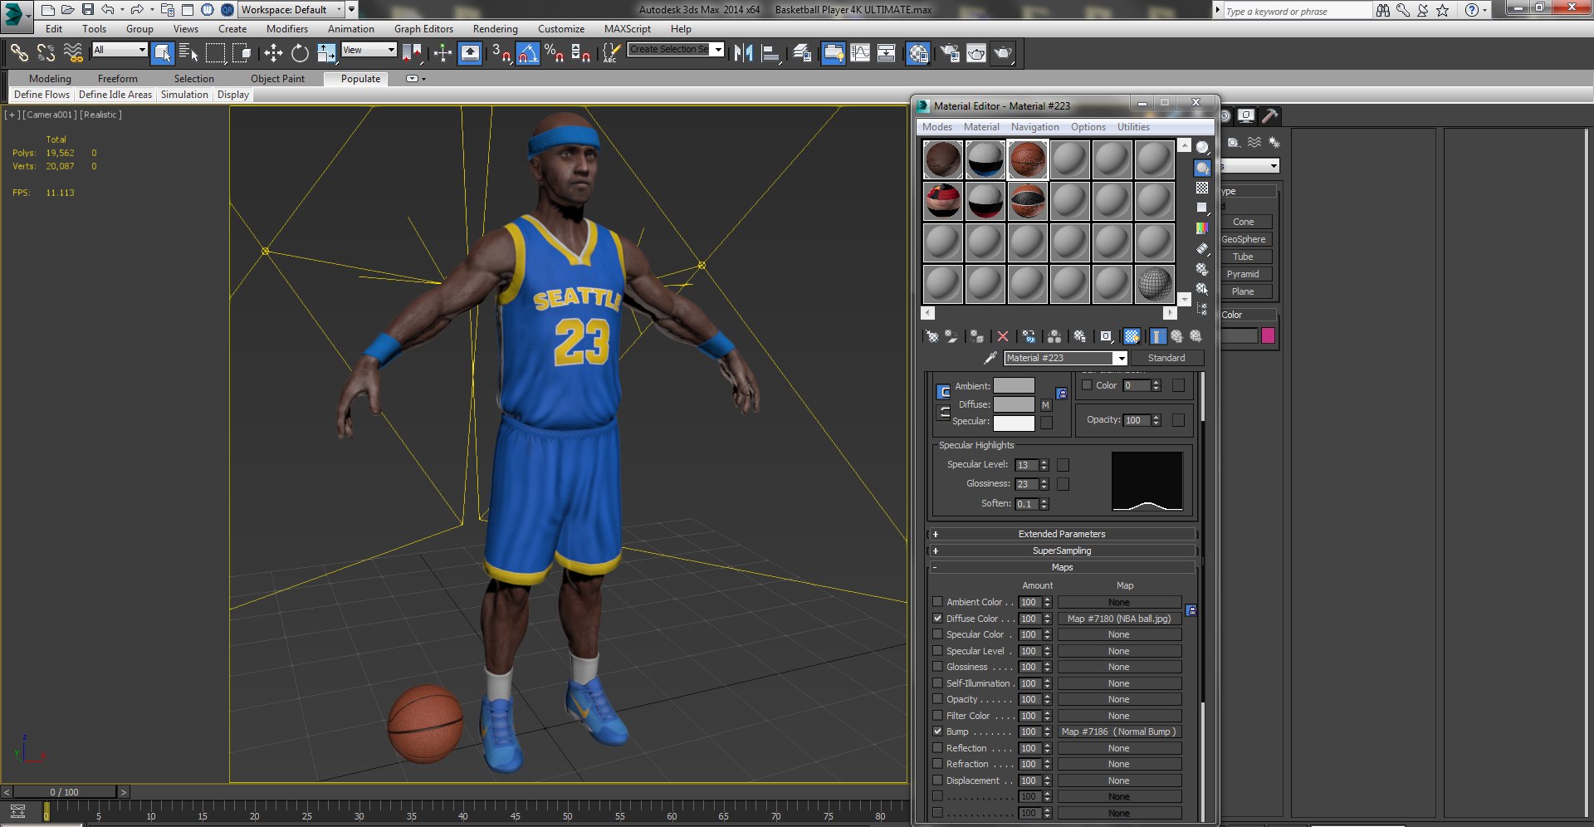Open Utilities menu in Material Editor
This screenshot has width=1594, height=827.
point(1133,127)
